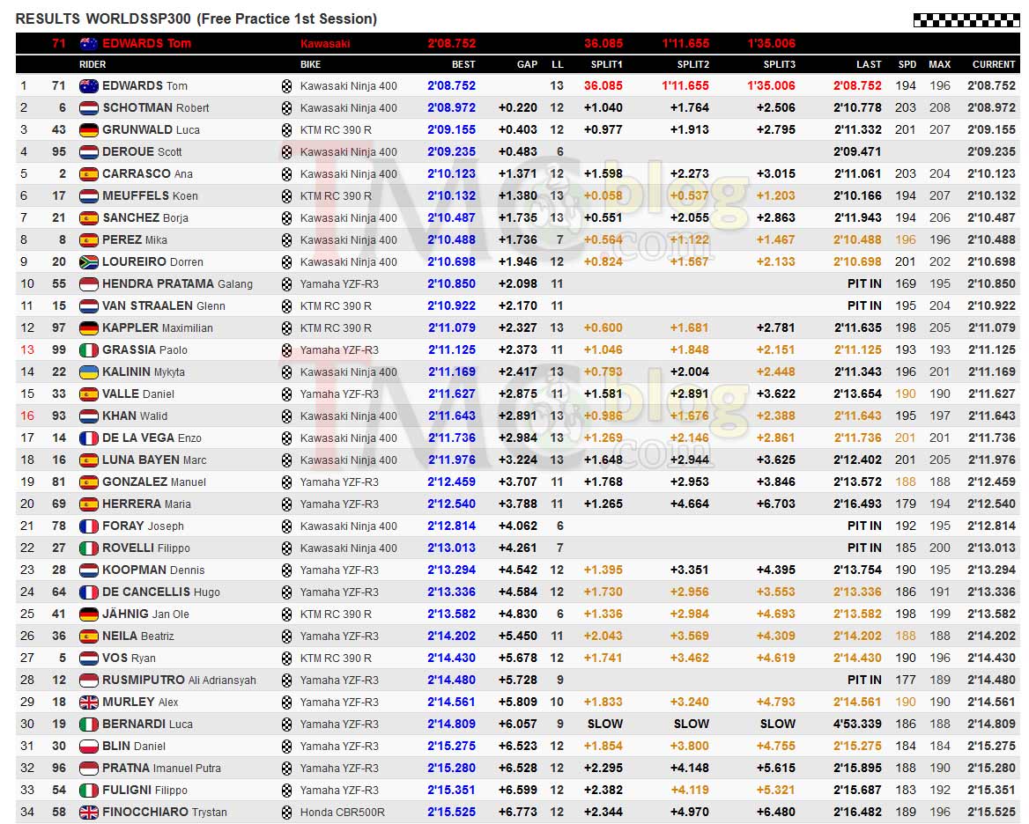Click the SPLIT2 column header
Image resolution: width=1029 pixels, height=824 pixels.
click(693, 64)
